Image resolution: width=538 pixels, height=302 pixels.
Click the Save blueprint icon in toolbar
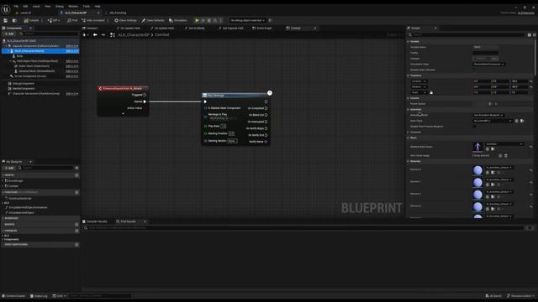coord(6,20)
